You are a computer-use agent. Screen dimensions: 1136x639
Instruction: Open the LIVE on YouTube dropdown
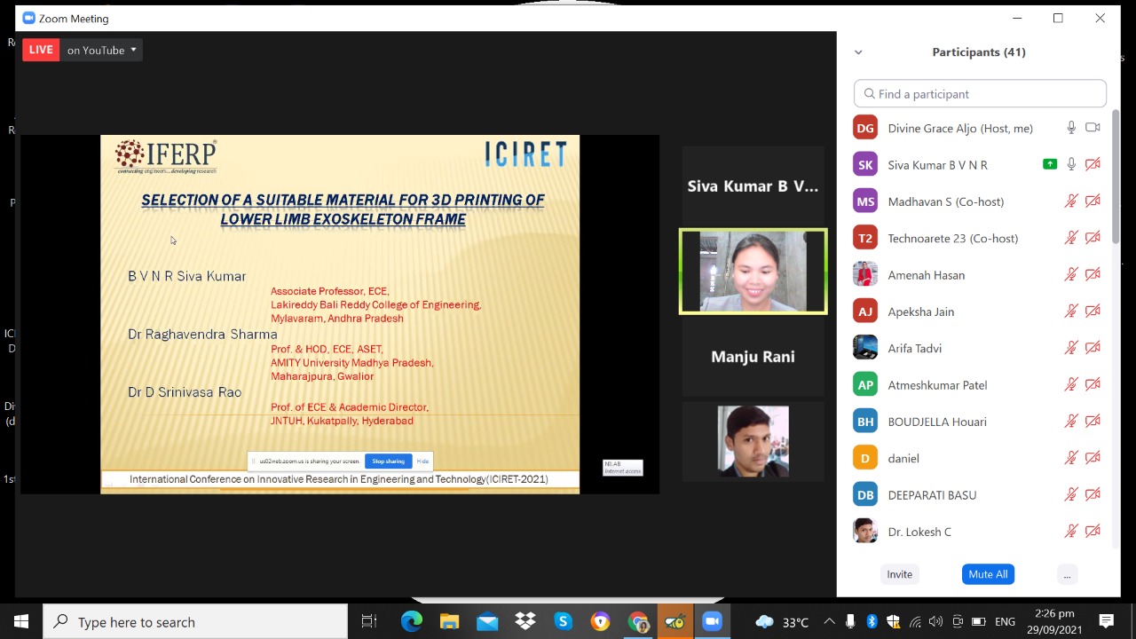(x=102, y=50)
